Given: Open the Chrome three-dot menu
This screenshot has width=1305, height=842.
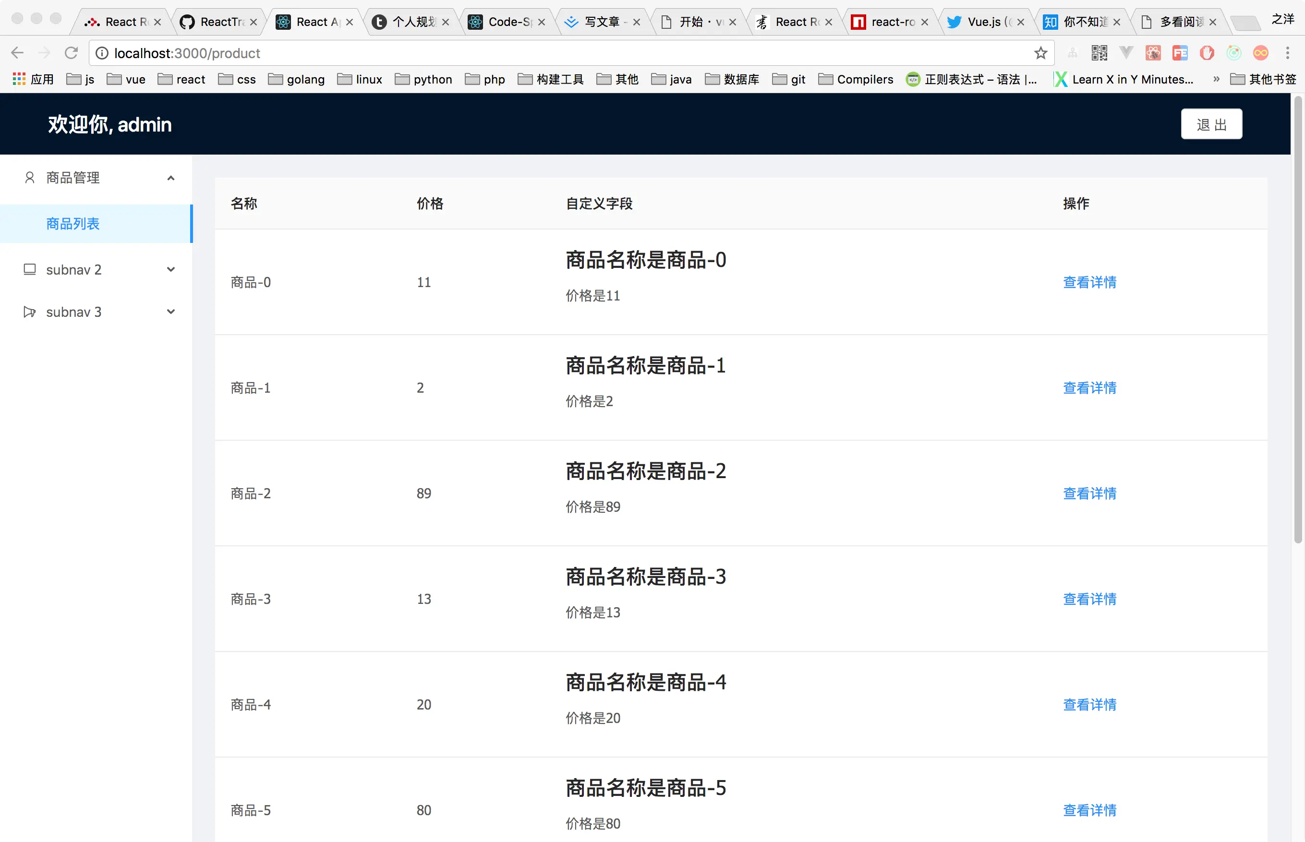Looking at the screenshot, I should (1288, 53).
